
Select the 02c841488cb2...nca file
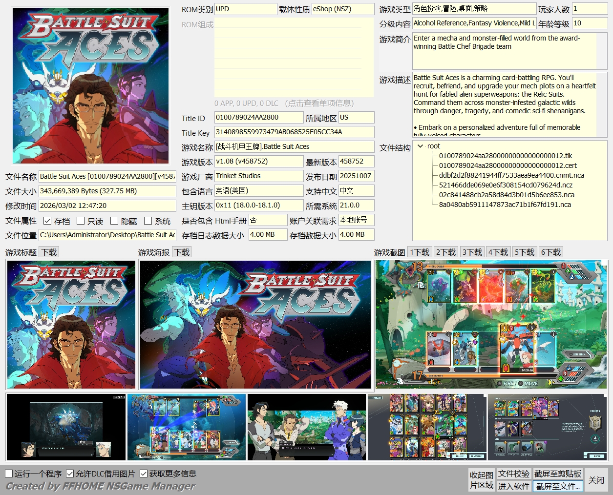pos(507,195)
